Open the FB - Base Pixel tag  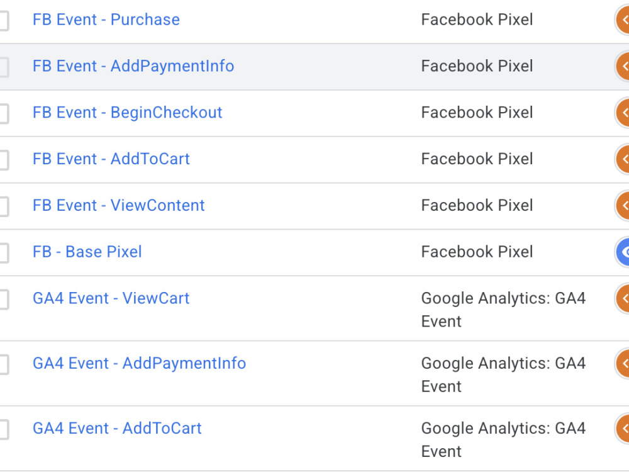tap(87, 252)
